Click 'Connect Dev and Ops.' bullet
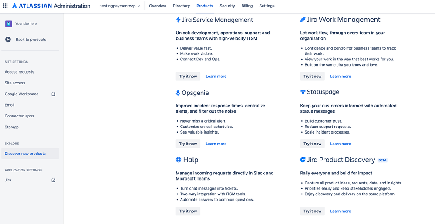435x224 pixels. tap(200, 59)
